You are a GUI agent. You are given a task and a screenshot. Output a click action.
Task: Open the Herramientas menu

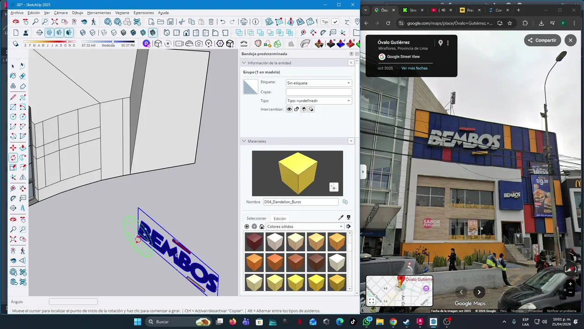pyautogui.click(x=99, y=13)
